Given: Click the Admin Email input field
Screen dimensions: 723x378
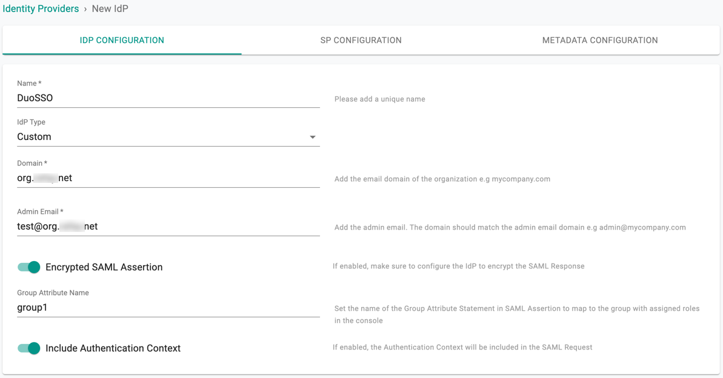Looking at the screenshot, I should (x=168, y=227).
